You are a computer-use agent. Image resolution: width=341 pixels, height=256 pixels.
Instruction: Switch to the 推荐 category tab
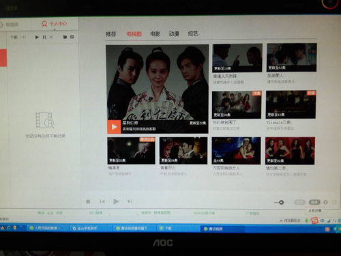point(111,34)
